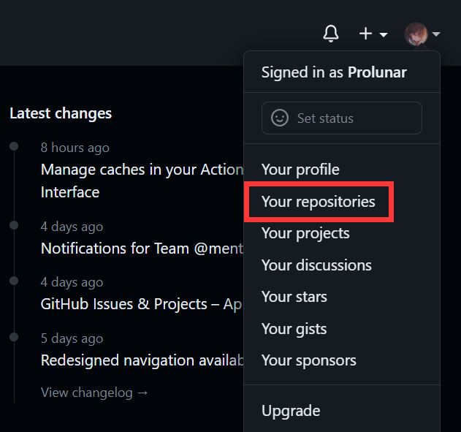
Task: Open Notifications for Team mentions entry
Action: pos(142,249)
